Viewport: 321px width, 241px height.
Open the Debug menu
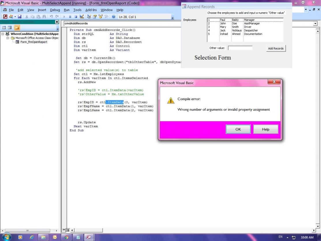tap(55, 10)
